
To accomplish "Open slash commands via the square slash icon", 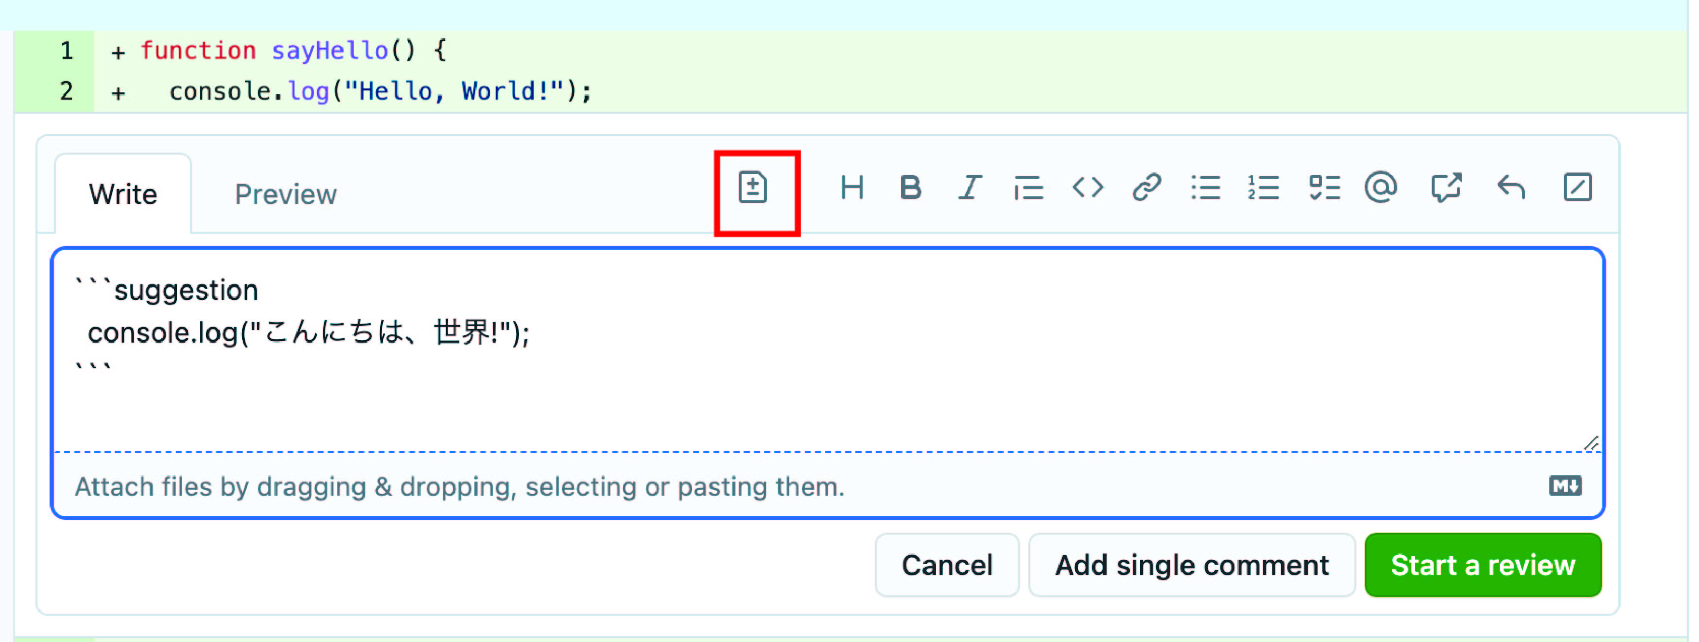I will point(1578,188).
